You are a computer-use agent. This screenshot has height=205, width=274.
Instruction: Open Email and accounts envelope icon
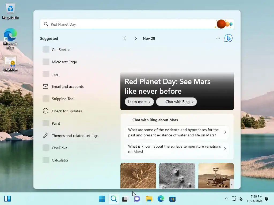click(x=45, y=86)
